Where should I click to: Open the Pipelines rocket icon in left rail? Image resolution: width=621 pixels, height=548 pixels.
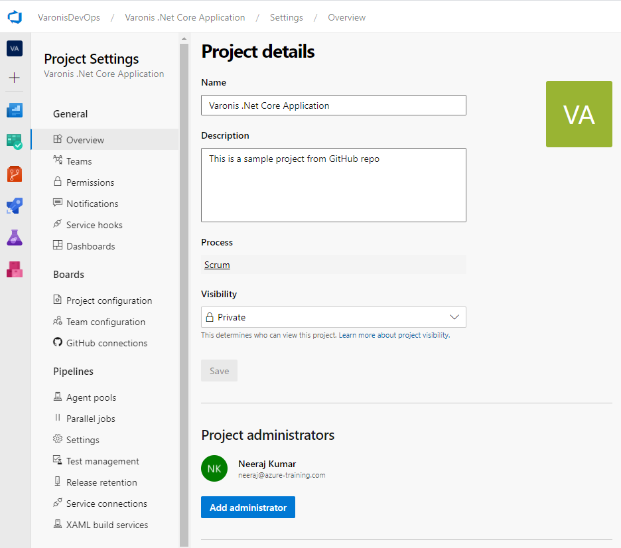15,206
